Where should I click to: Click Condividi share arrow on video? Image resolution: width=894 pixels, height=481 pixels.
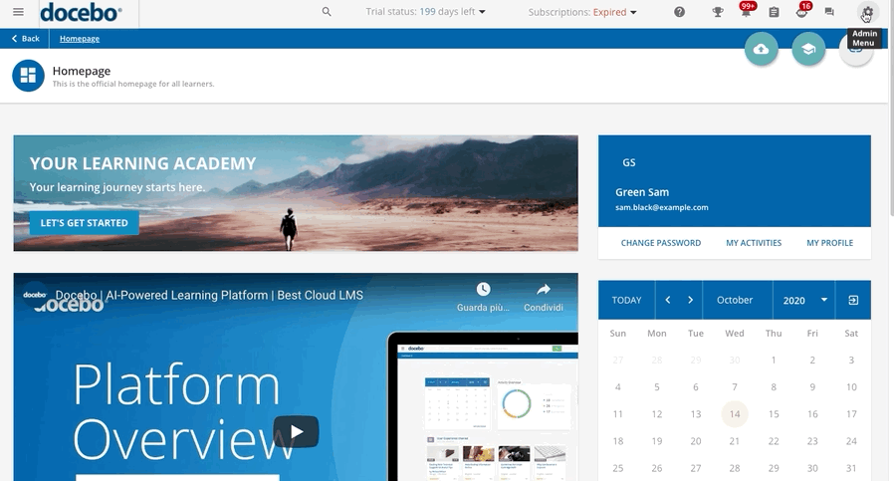[x=544, y=289]
